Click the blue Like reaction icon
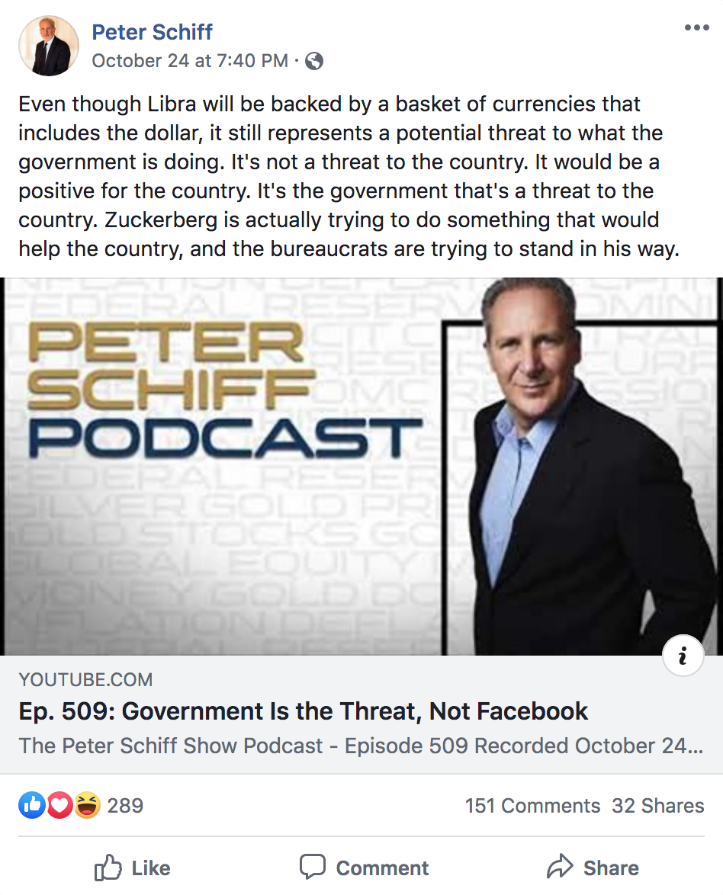723x895 pixels. [32, 805]
